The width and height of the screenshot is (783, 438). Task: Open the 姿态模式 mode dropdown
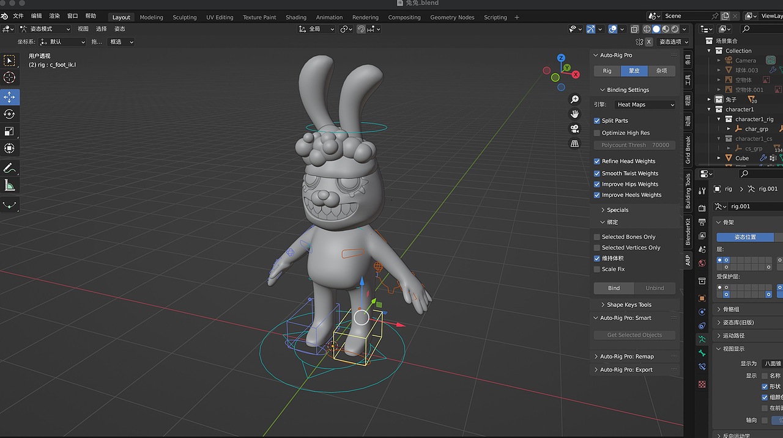pos(45,29)
